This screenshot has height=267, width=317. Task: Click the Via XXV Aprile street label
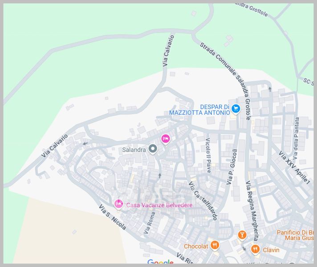coord(294,168)
